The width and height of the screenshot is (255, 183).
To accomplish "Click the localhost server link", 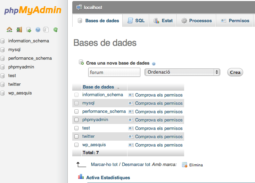I will [93, 8].
